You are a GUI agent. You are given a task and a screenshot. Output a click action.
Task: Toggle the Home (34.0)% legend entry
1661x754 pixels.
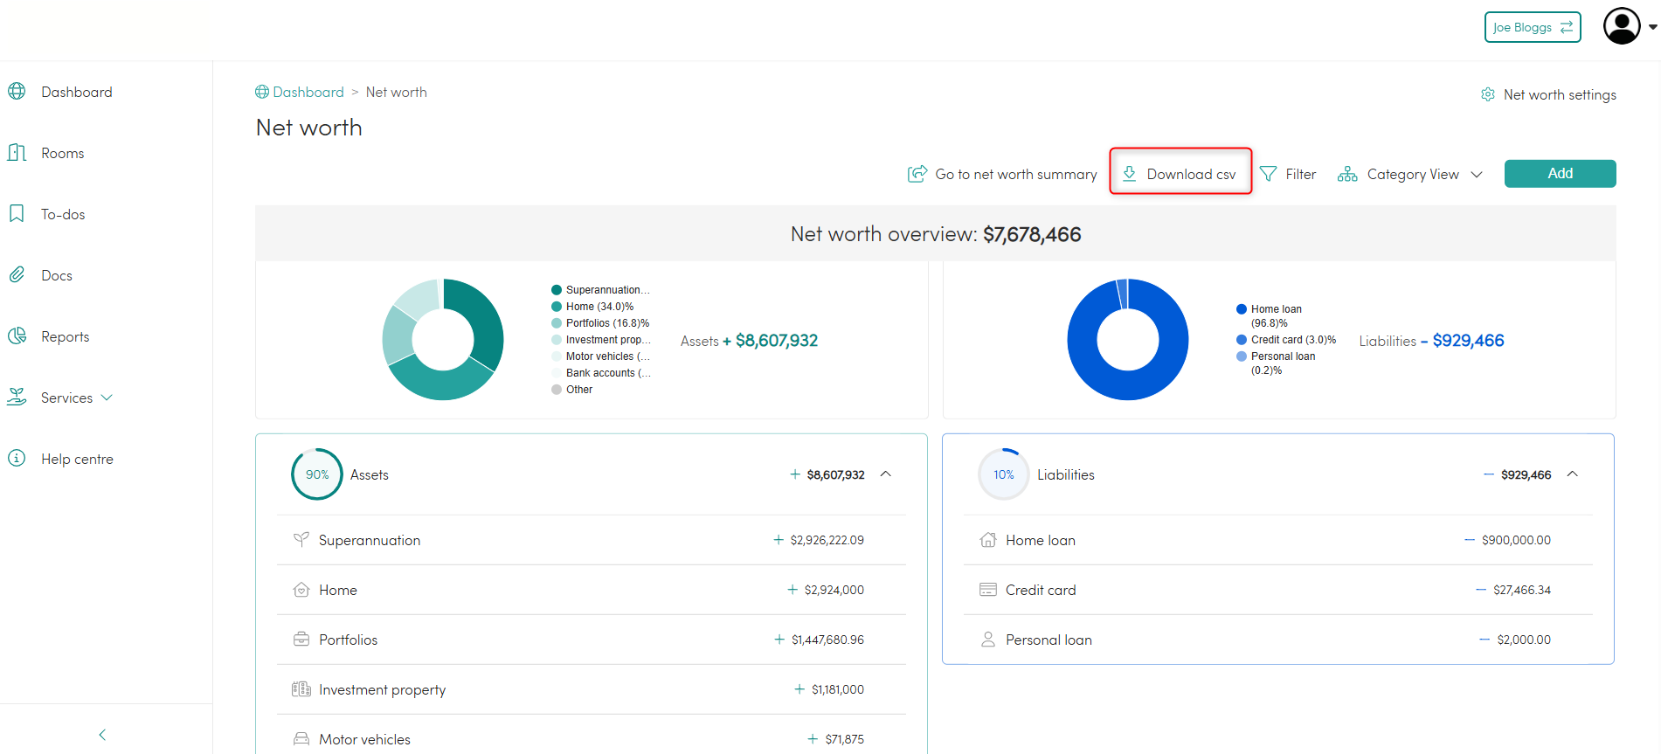(592, 307)
